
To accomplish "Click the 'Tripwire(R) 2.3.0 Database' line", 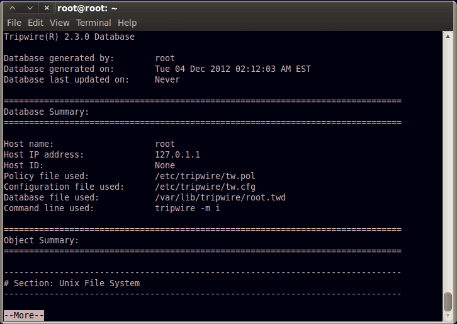I will coord(69,37).
